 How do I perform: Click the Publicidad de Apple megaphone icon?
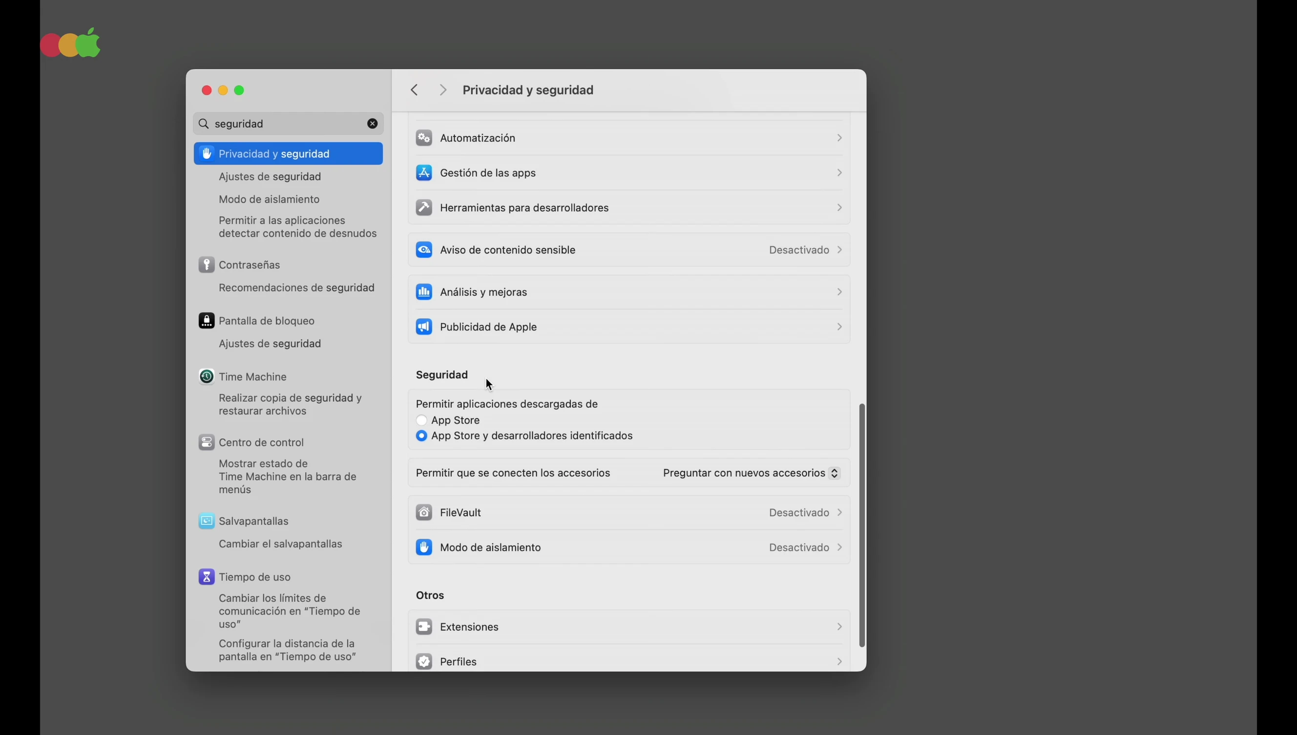click(x=423, y=327)
